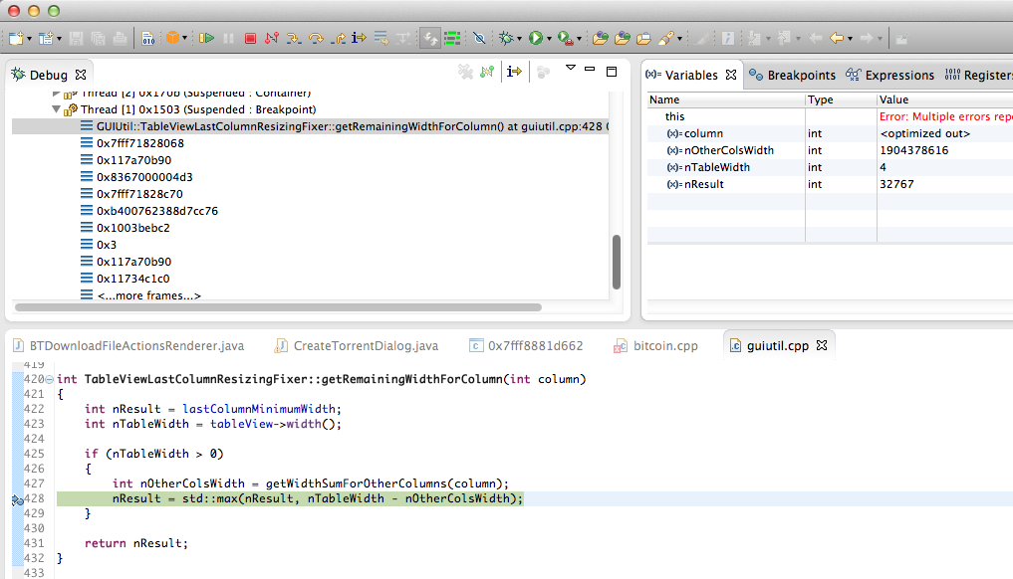Click the yellow Back navigation arrow
Screen dimensions: 1013x579
(836, 39)
